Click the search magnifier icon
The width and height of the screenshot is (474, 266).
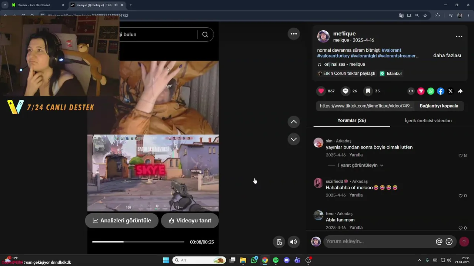click(x=205, y=34)
